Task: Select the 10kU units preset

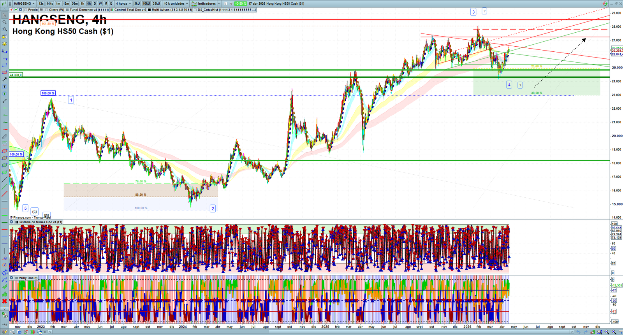Action: [x=146, y=4]
